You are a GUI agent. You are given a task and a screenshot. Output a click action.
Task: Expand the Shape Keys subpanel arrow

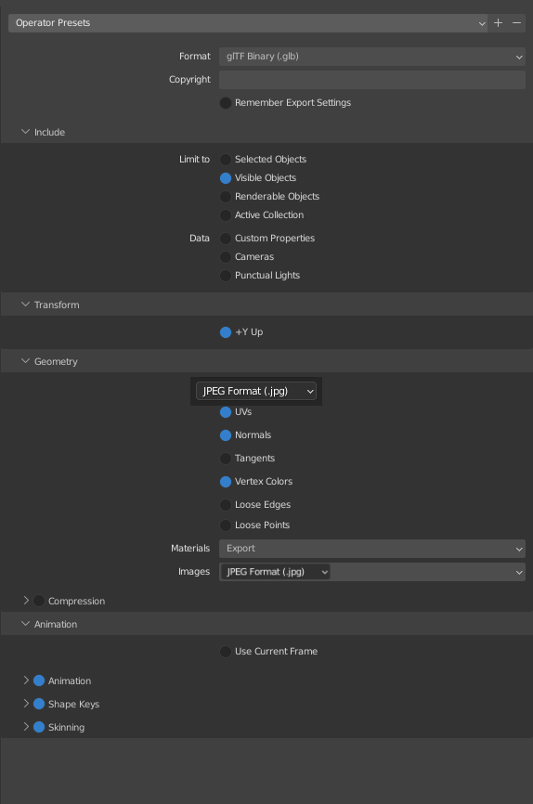point(26,704)
